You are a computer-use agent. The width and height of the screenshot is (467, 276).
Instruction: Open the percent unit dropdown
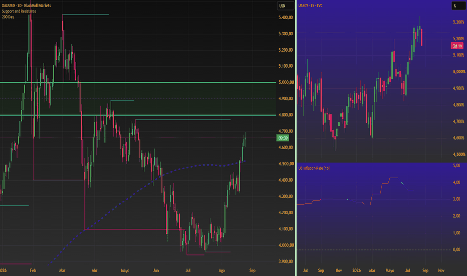(458, 6)
